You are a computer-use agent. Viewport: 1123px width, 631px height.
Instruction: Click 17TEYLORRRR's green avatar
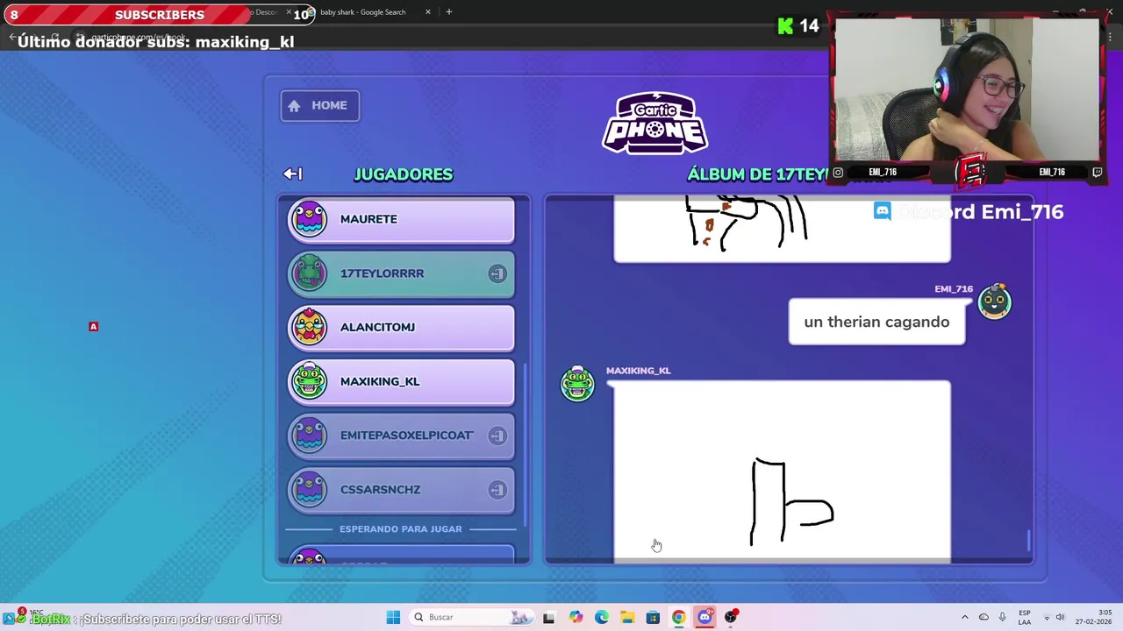(309, 273)
